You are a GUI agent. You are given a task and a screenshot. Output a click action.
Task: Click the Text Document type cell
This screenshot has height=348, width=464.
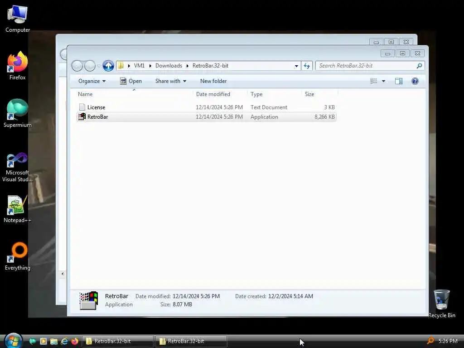tap(269, 107)
